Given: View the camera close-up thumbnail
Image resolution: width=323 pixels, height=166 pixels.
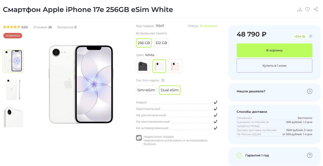Looking at the screenshot, I should tap(13, 117).
